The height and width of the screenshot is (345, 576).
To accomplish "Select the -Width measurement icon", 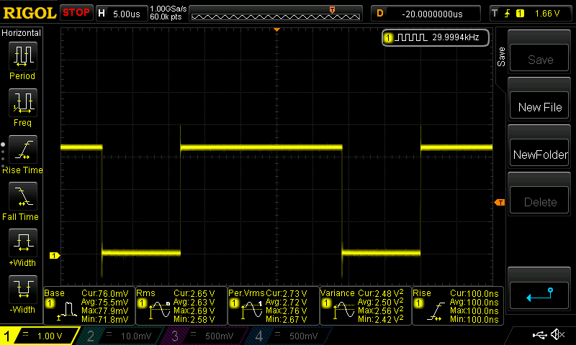I will [x=23, y=289].
